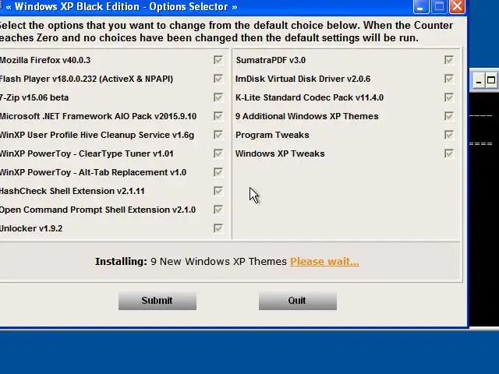The width and height of the screenshot is (499, 374).
Task: Click the 'K-Lite Standard Codec Pack v11.4.0' label
Action: 310,97
